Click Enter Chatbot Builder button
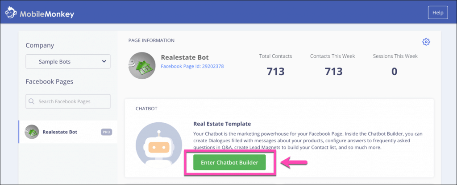 229,163
